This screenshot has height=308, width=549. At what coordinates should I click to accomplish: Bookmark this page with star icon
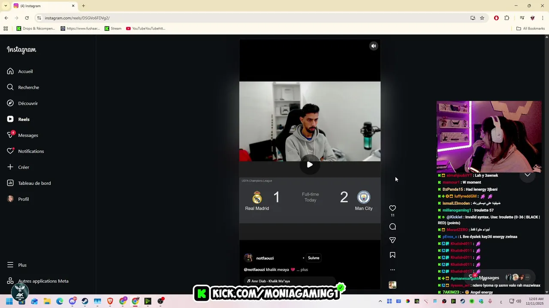tap(482, 18)
